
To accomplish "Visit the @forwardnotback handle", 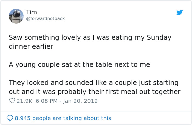I will coord(46,19).
